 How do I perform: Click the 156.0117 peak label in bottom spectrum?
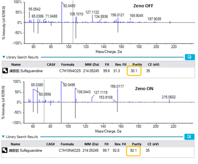click(x=117, y=86)
